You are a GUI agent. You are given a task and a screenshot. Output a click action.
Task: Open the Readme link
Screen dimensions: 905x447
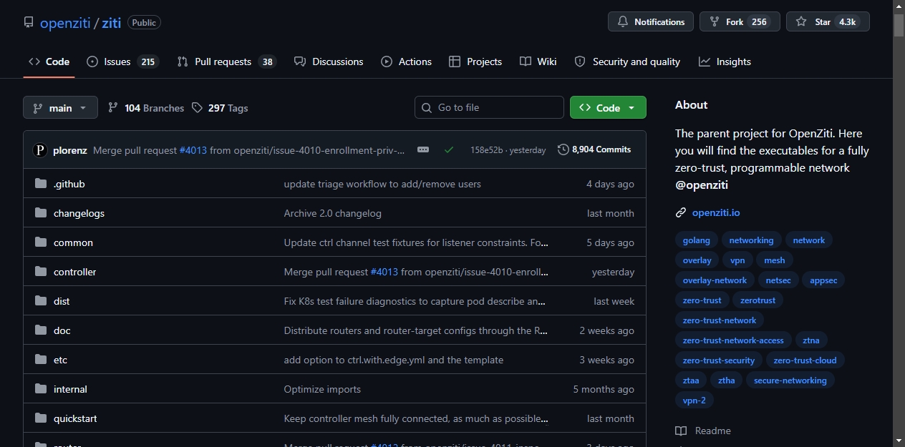713,431
